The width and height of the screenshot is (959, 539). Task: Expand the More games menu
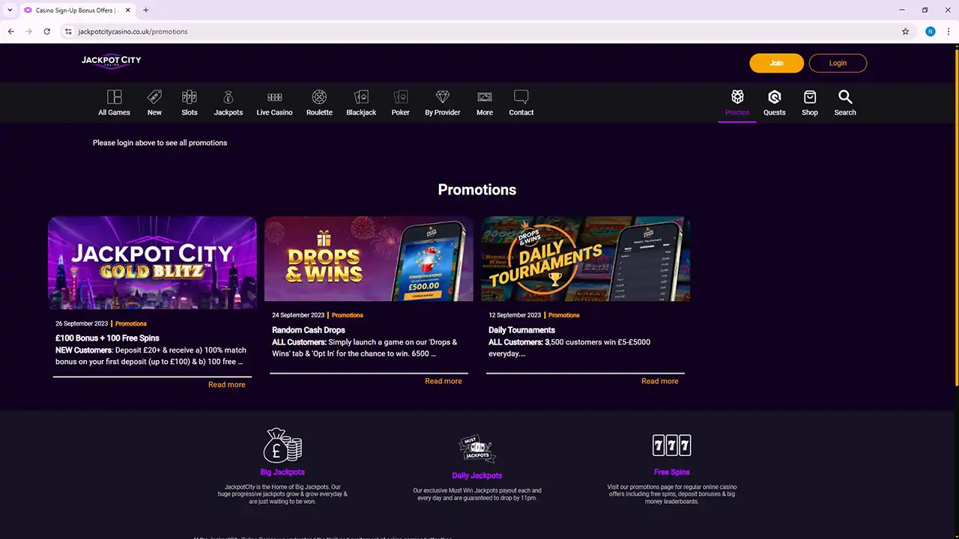click(x=485, y=103)
